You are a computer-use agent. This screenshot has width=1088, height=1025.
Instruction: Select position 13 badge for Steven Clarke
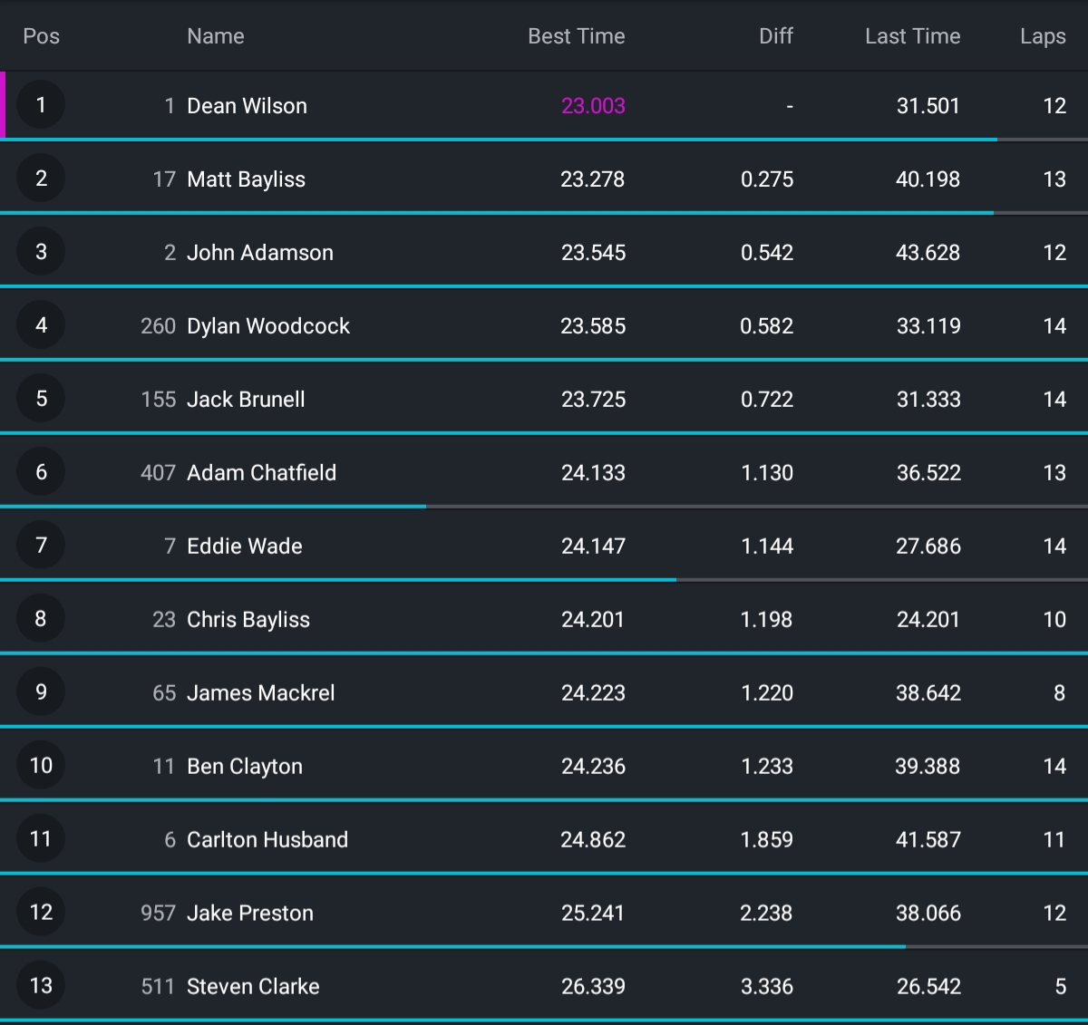point(41,986)
